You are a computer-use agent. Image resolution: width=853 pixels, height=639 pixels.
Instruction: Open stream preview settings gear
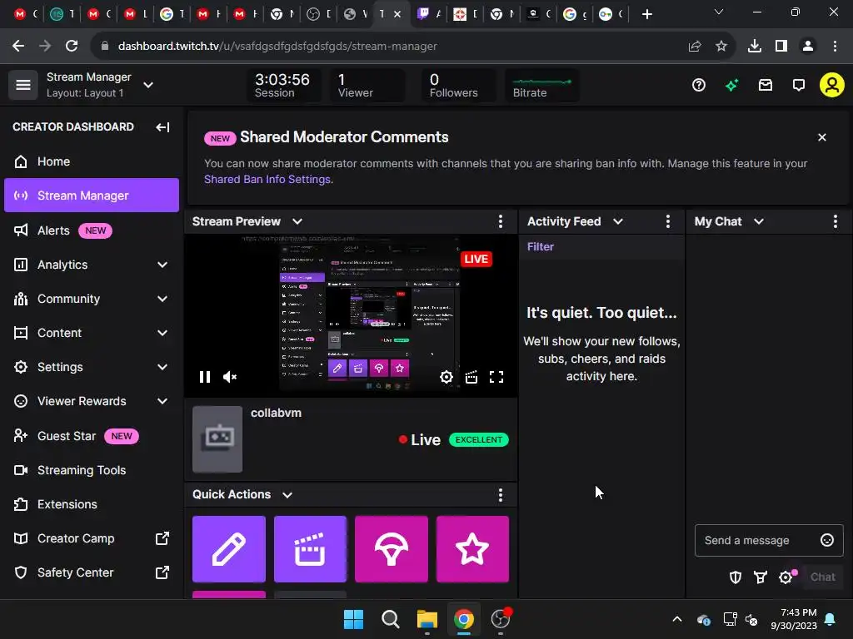coord(446,377)
